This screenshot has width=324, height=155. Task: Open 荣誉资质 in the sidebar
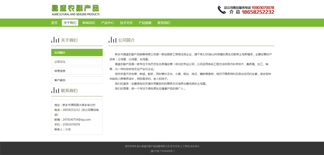(77, 71)
